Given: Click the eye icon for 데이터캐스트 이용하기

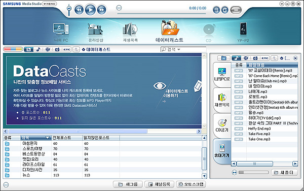Looking at the screenshot, I should pos(160,86).
